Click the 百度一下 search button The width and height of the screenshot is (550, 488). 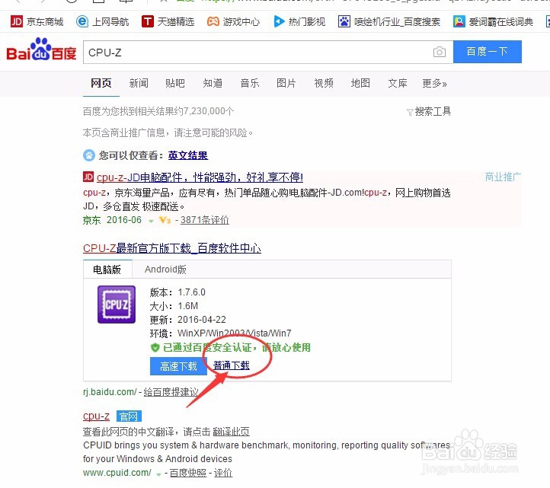tap(488, 52)
